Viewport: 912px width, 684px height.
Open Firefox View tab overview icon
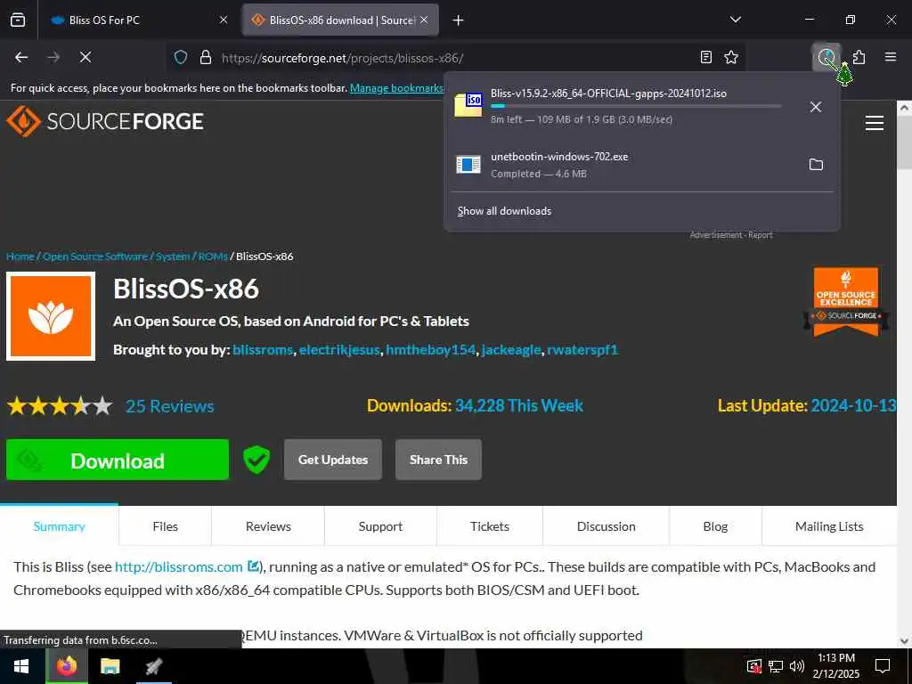coord(18,20)
